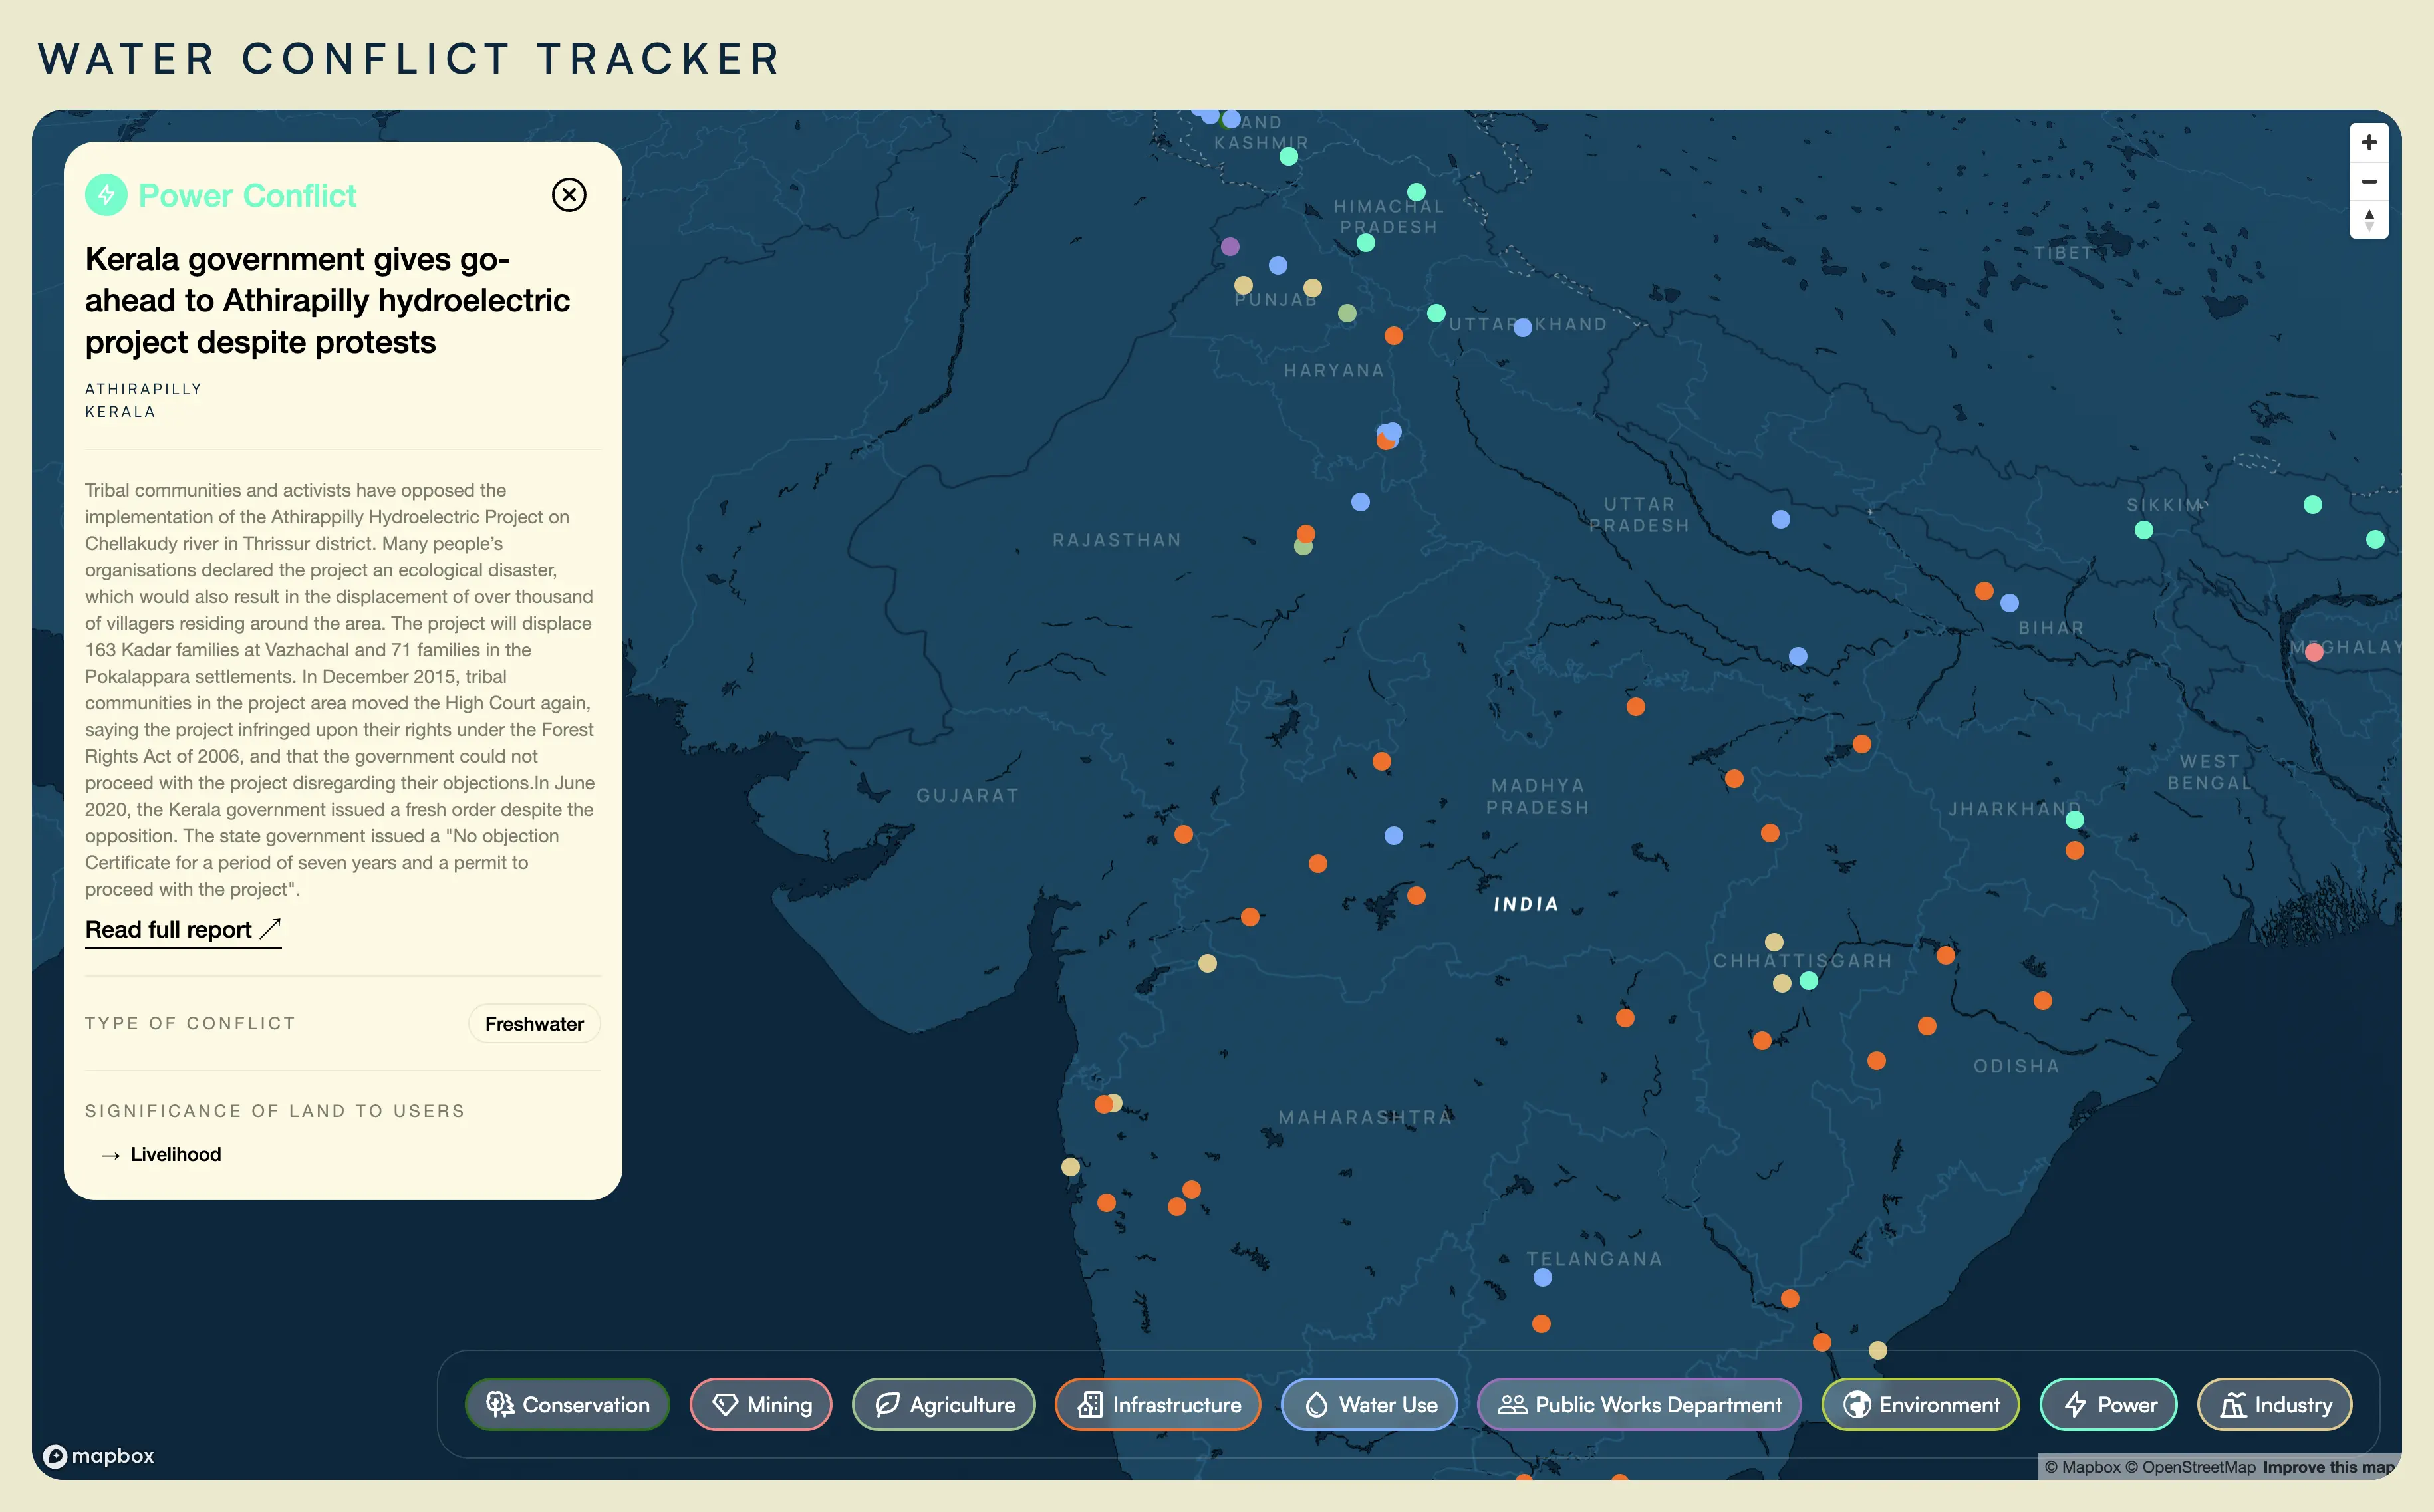Toggle the Mining filter
The height and width of the screenshot is (1512, 2434).
(761, 1405)
